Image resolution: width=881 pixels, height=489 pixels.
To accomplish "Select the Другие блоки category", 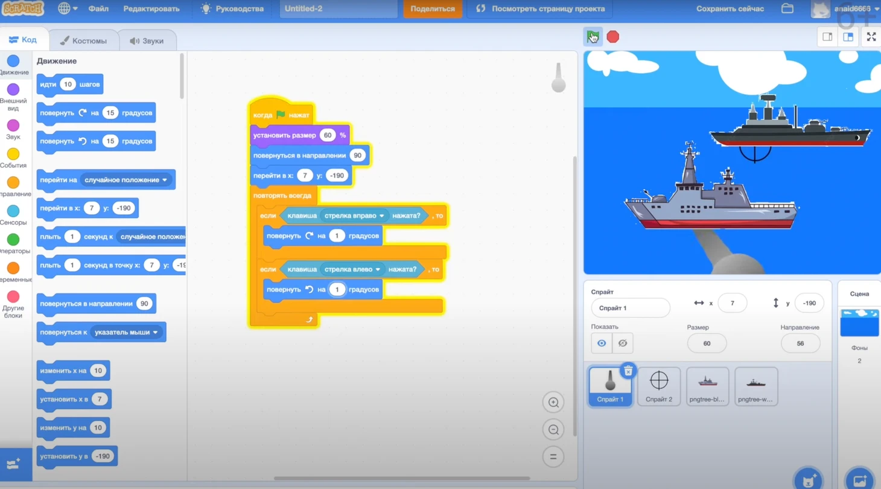I will pos(13,304).
